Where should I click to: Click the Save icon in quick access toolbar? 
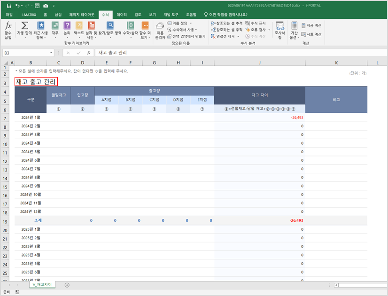click(x=9, y=6)
